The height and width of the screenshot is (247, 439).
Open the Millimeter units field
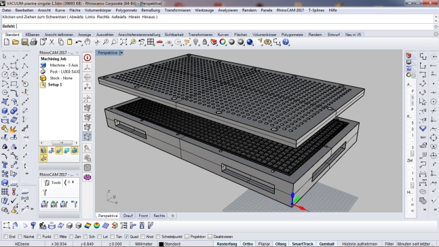click(x=144, y=244)
